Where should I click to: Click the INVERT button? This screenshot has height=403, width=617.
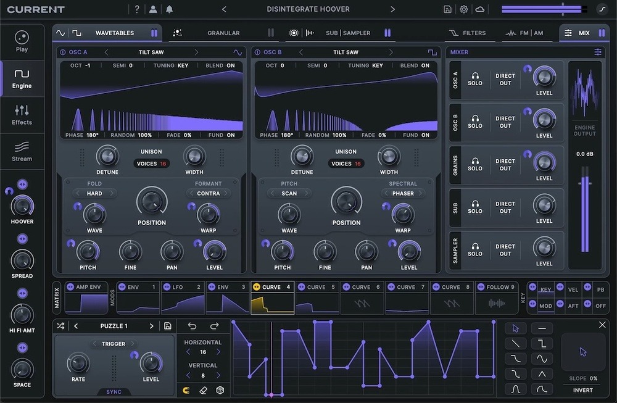point(582,390)
